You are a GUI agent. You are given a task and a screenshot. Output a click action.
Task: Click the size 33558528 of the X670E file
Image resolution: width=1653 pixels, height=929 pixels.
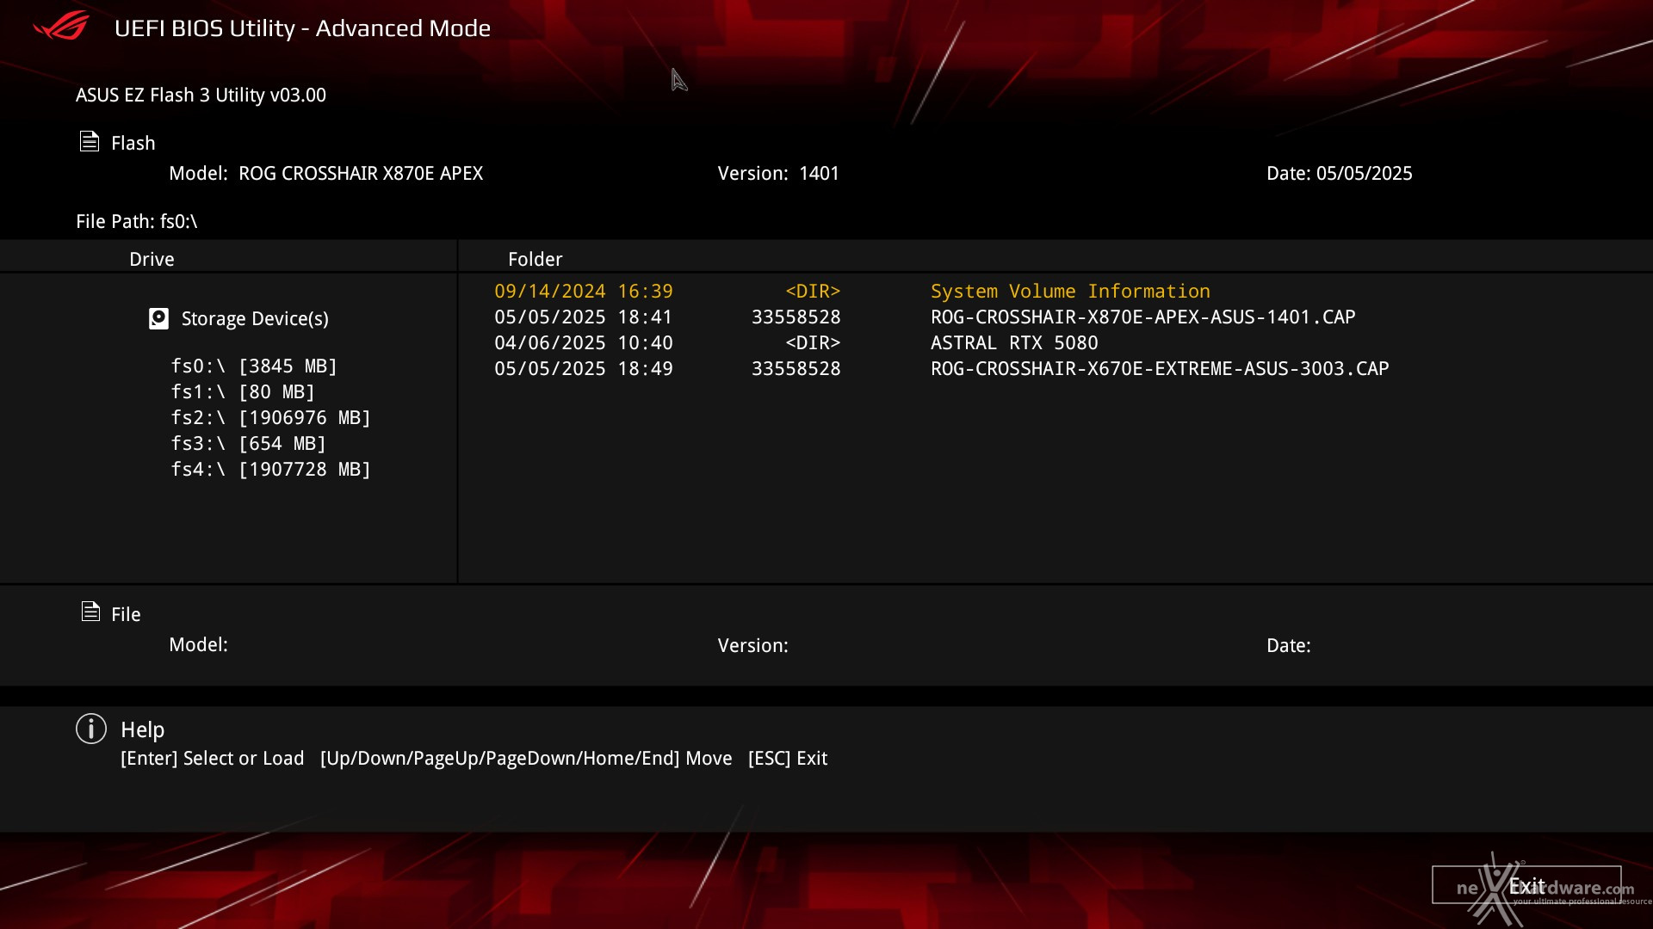click(796, 369)
